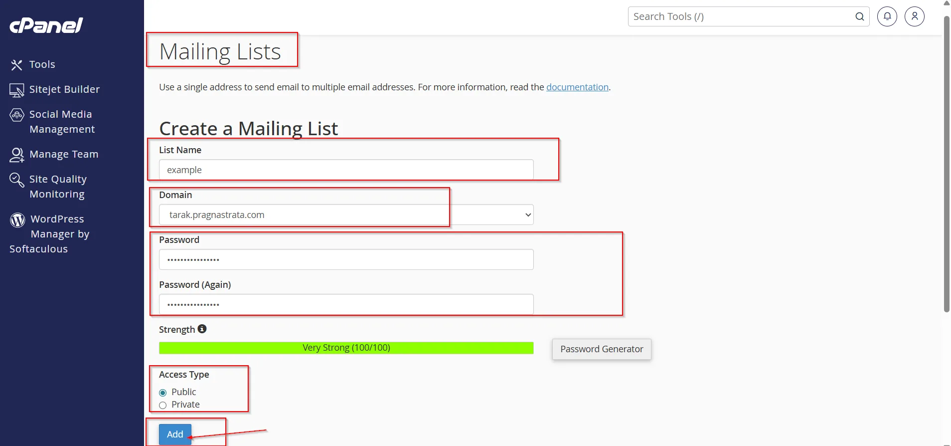
Task: Click the Sitejet Builder icon
Action: coord(16,90)
